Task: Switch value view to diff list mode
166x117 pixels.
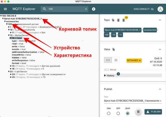Action: 116,60
